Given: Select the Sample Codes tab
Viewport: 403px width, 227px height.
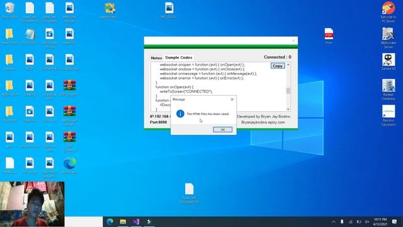Looking at the screenshot, I should point(179,57).
